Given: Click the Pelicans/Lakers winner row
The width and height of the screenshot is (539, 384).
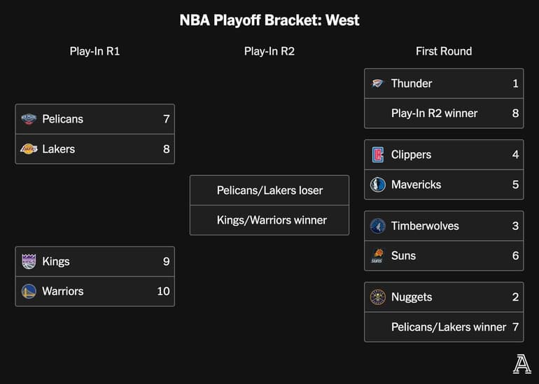Looking at the screenshot, I should (444, 327).
